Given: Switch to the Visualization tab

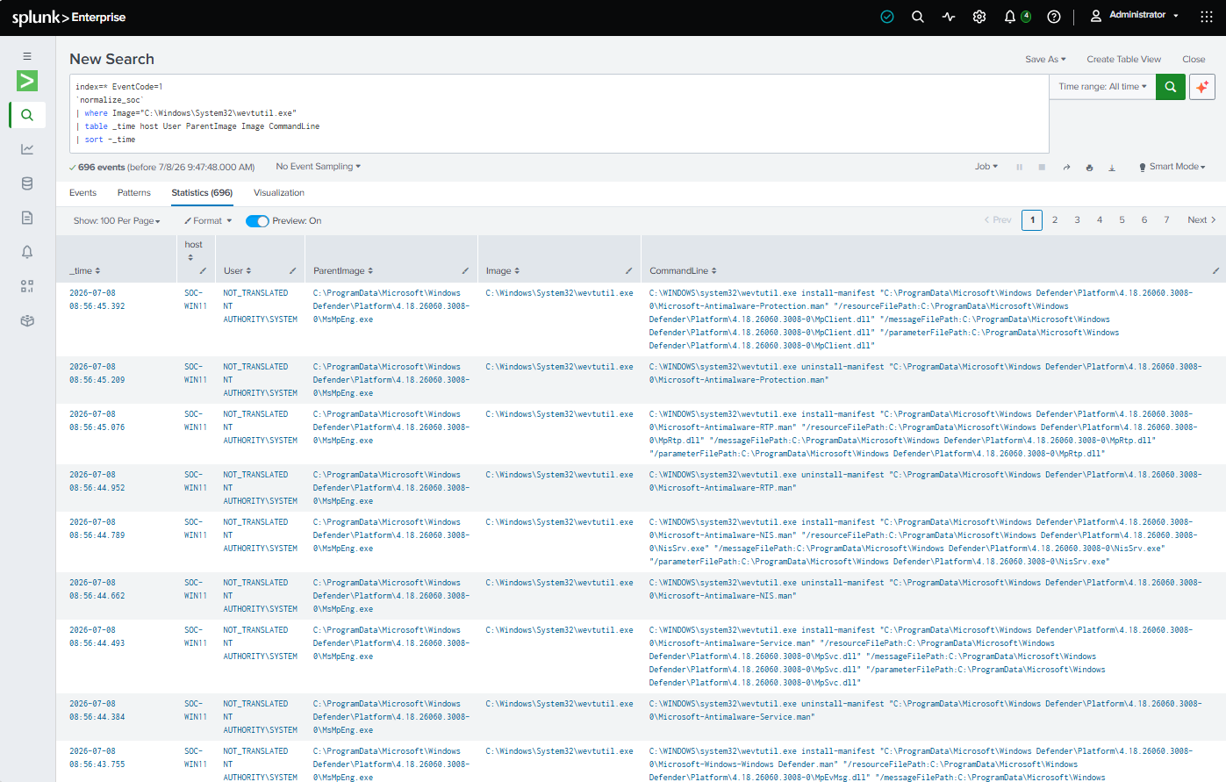Looking at the screenshot, I should (279, 193).
